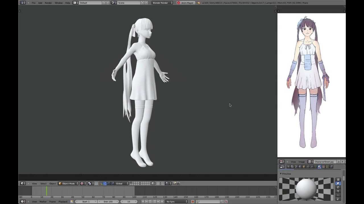Screen dimensions: 364x204
Task: Open the 3D viewport View menu
Action: pyautogui.click(x=34, y=183)
